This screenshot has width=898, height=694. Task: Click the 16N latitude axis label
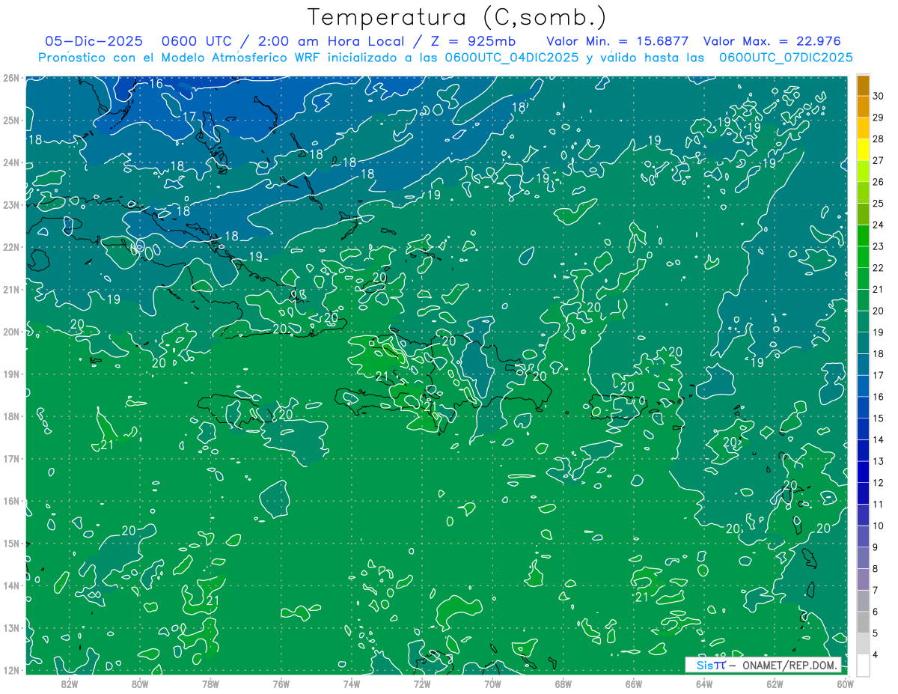pos(11,501)
